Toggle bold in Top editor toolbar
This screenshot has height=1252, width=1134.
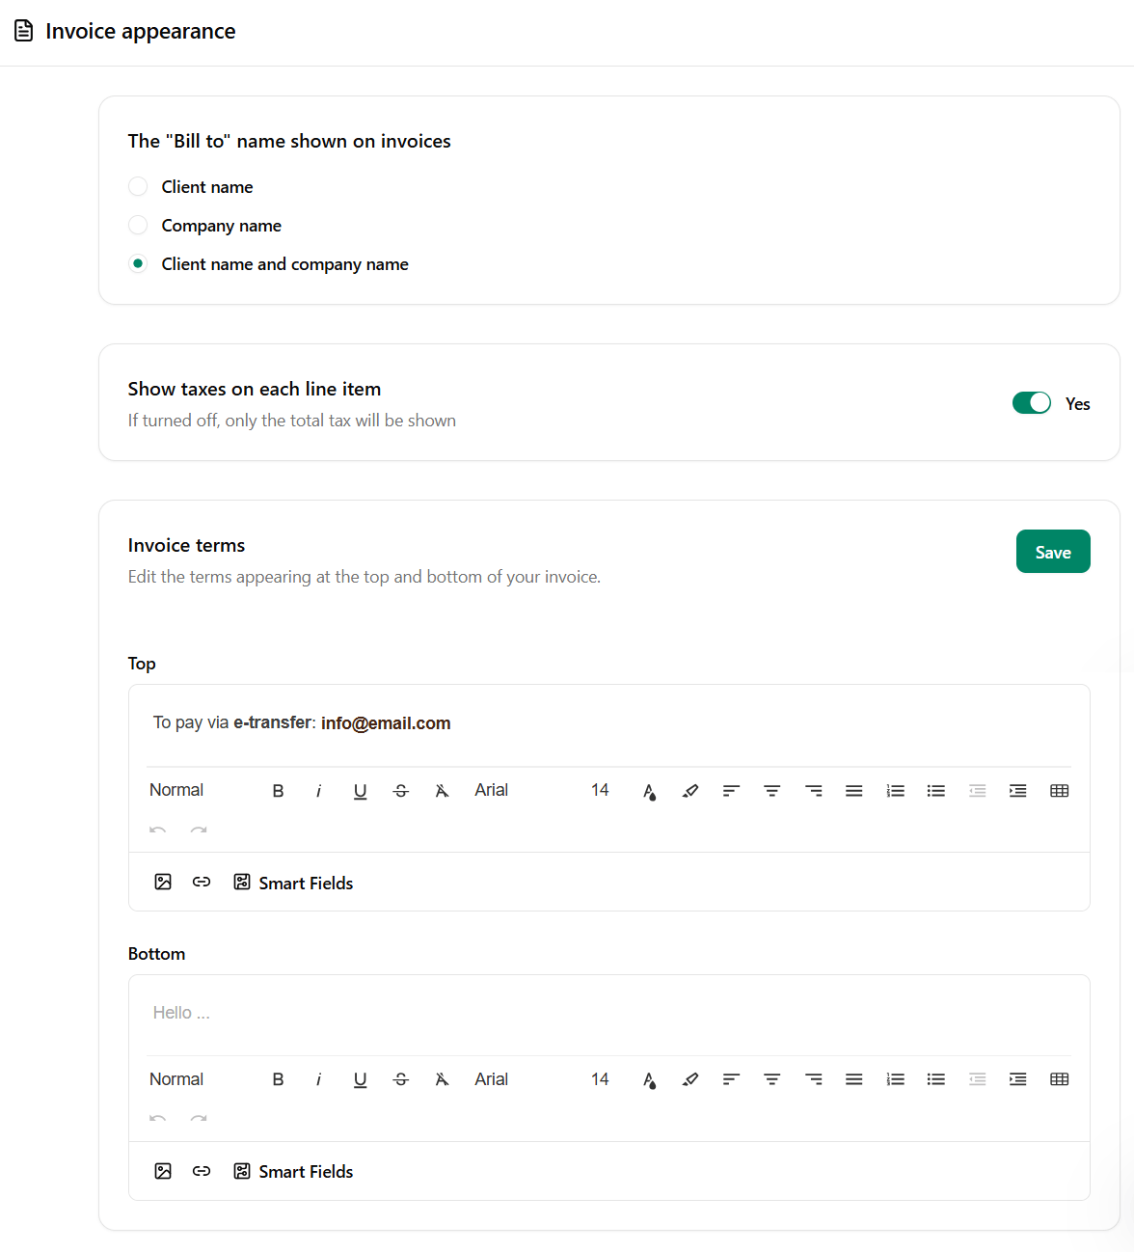278,791
